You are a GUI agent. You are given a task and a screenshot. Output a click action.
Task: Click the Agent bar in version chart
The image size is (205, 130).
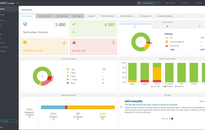tap(132, 73)
